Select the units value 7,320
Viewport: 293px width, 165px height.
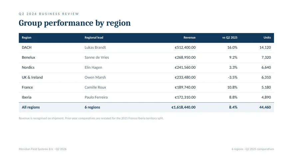(x=266, y=57)
